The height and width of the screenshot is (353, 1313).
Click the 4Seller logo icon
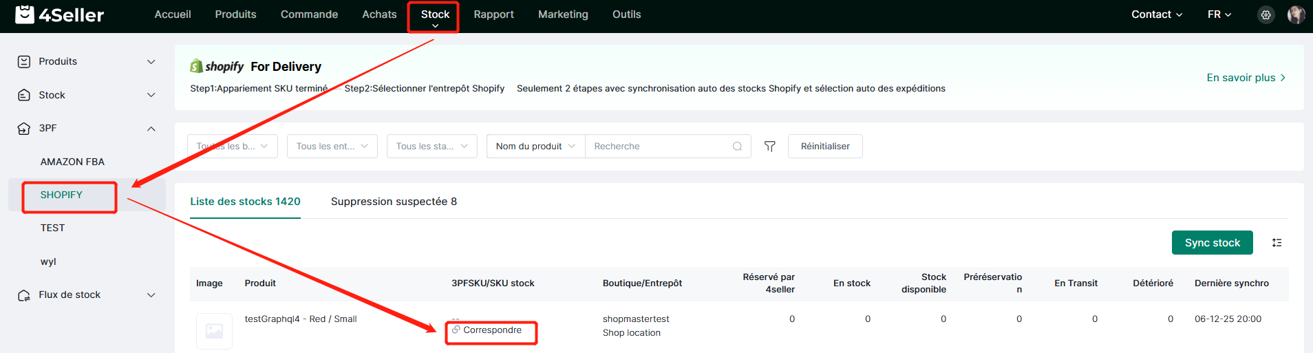(25, 14)
